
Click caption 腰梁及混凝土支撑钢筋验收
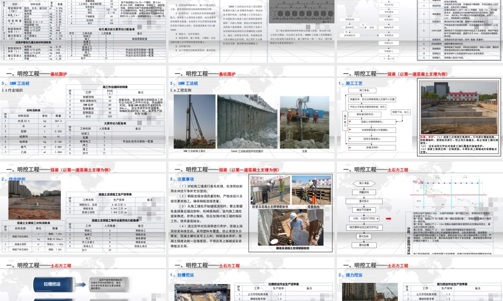coord(293,248)
